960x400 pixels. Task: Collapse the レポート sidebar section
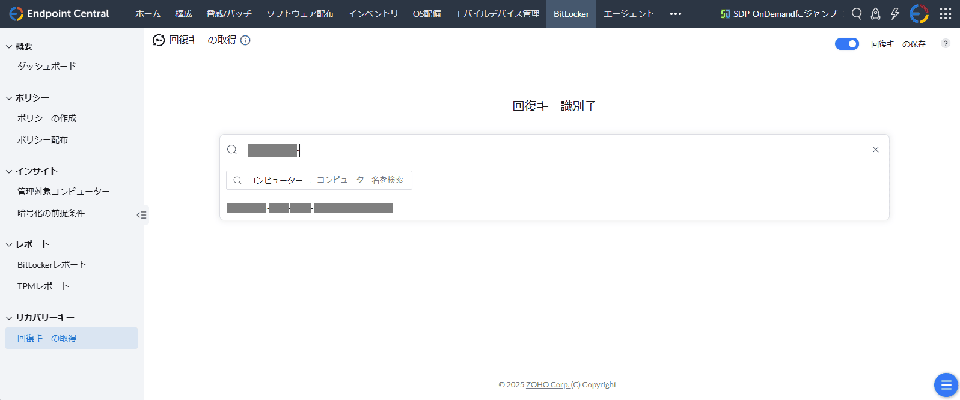pyautogui.click(x=9, y=244)
